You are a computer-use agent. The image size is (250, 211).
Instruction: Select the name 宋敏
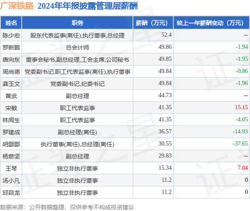pyautogui.click(x=11, y=108)
